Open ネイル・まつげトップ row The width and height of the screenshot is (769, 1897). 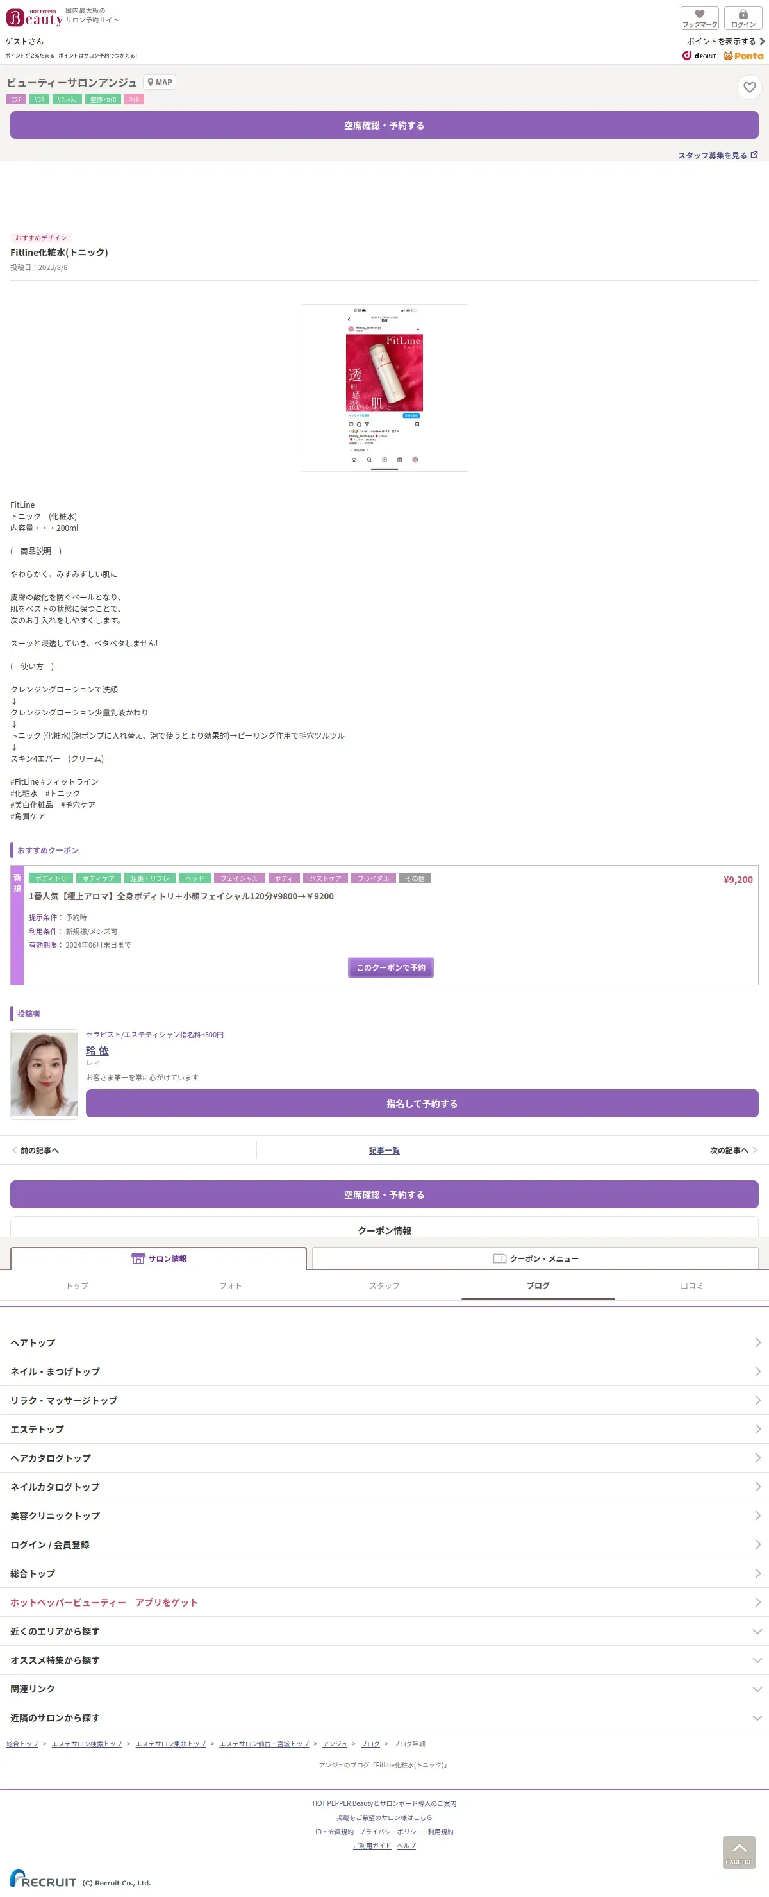[x=384, y=1371]
